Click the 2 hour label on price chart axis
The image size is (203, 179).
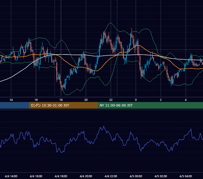(161, 100)
